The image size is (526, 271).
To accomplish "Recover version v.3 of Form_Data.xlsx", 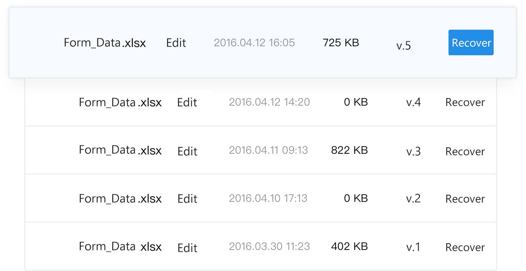I will coord(465,151).
